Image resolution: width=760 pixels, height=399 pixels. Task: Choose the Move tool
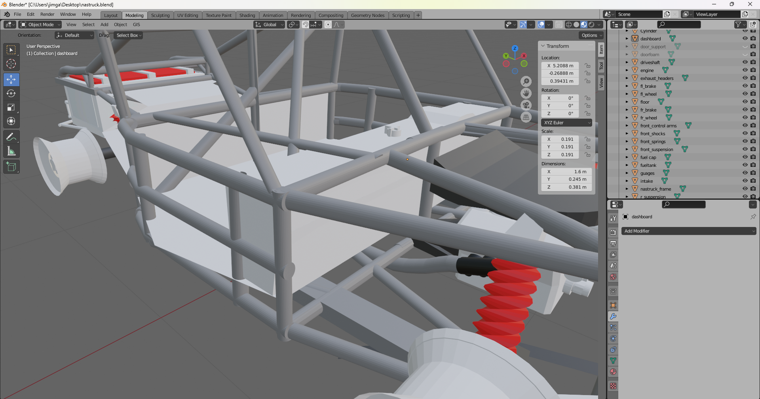(11, 79)
